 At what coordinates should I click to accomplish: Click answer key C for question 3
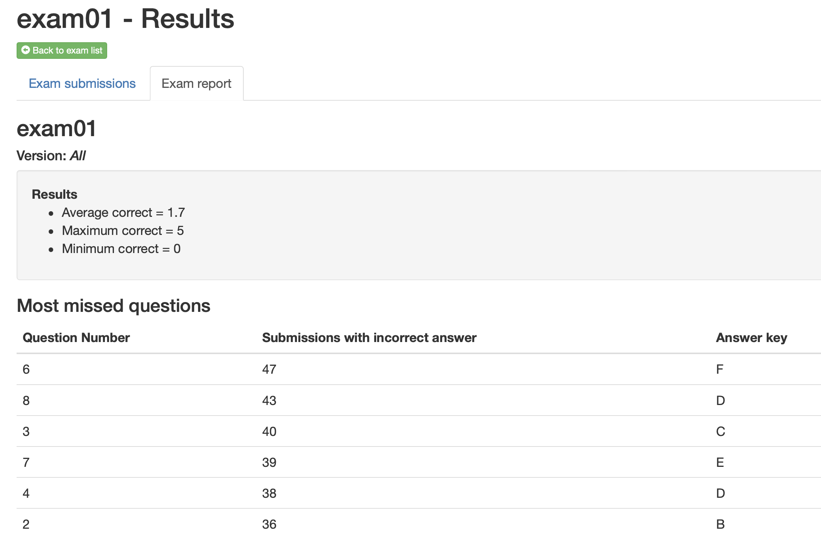(721, 431)
